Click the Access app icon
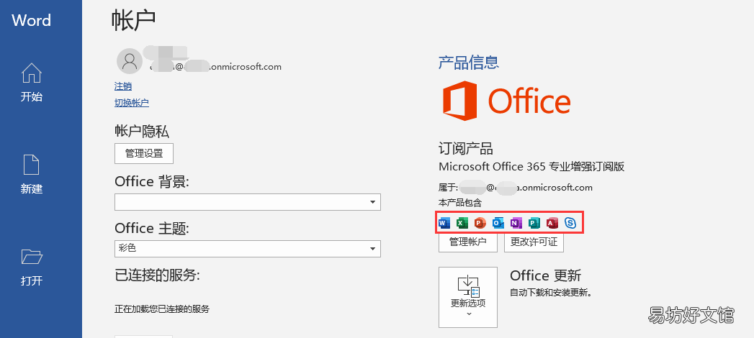The image size is (754, 338). coord(552,223)
